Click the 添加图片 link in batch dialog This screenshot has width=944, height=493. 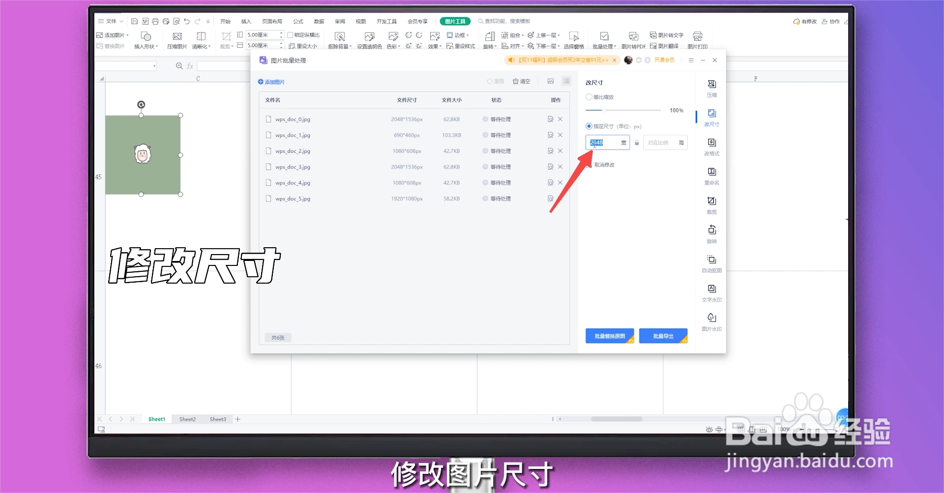click(x=271, y=82)
